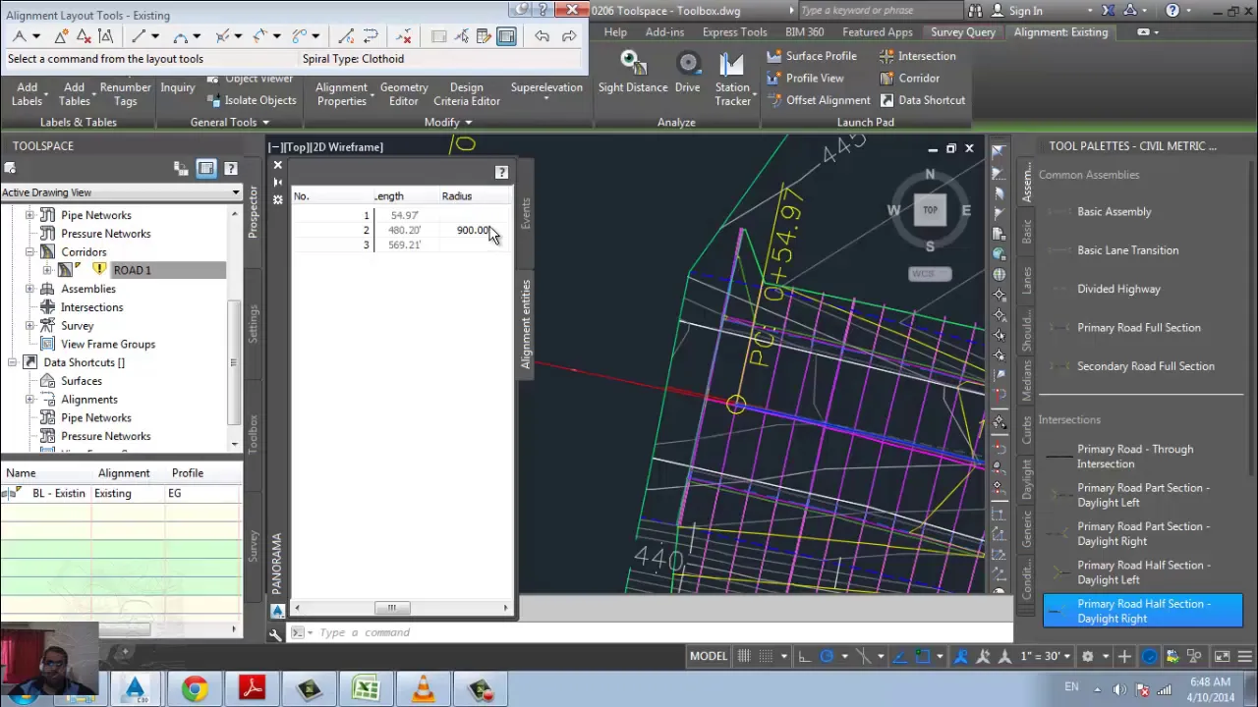The height and width of the screenshot is (707, 1258).
Task: Click the Data Shortcut button
Action: coord(922,100)
